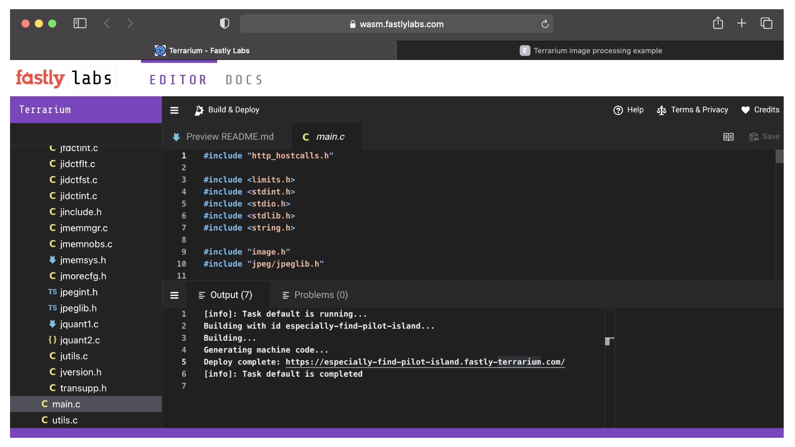795x447 pixels.
Task: Open the deployed especially-find-pilot-island URL
Action: [425, 362]
